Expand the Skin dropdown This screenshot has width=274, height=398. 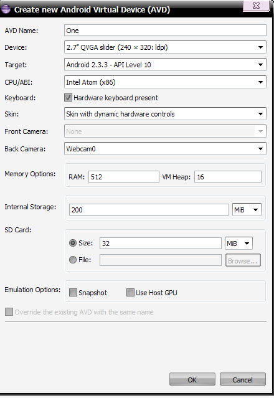165,114
